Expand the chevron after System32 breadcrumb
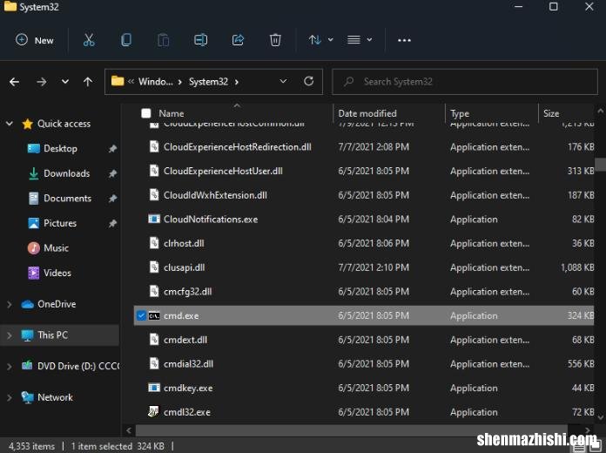The image size is (606, 453). point(237,82)
